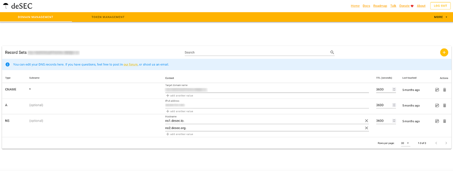
Task: Click the yellow add record set button
Action: point(444,52)
